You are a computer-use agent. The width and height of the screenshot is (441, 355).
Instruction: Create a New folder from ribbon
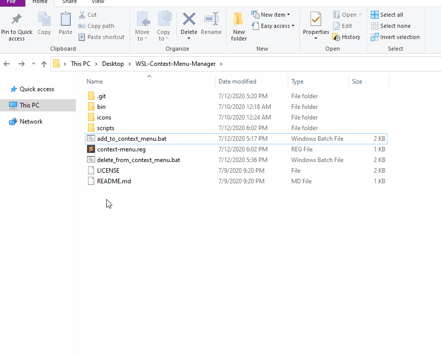click(x=239, y=26)
